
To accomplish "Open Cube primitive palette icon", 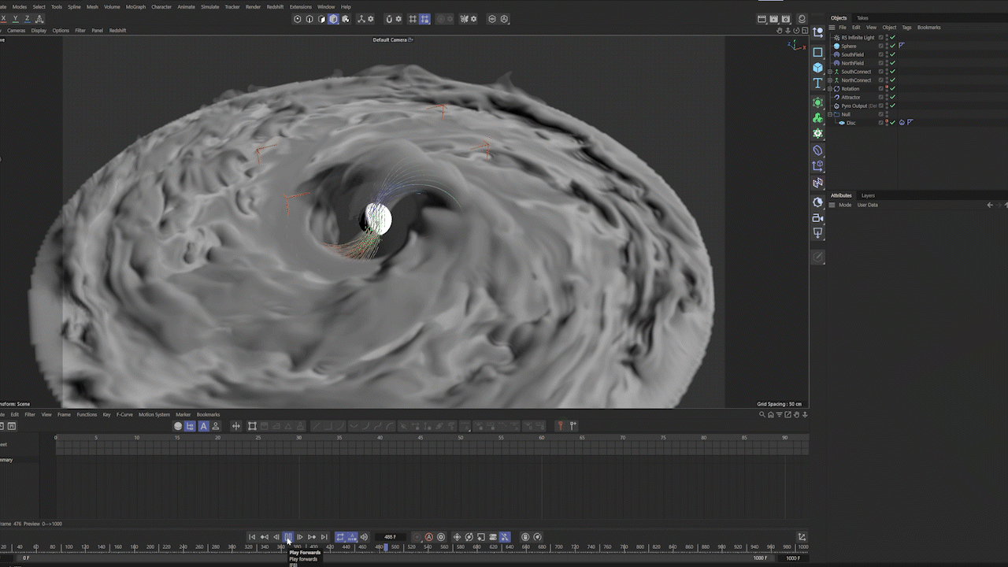I will [817, 68].
